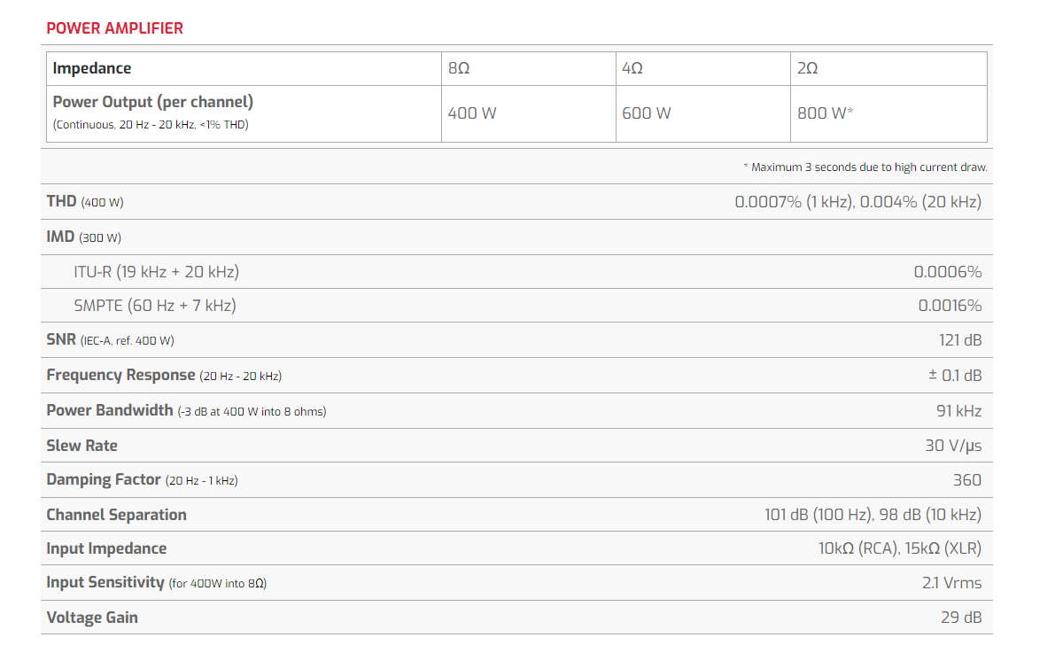Click the 600 W power output cell

click(x=647, y=113)
